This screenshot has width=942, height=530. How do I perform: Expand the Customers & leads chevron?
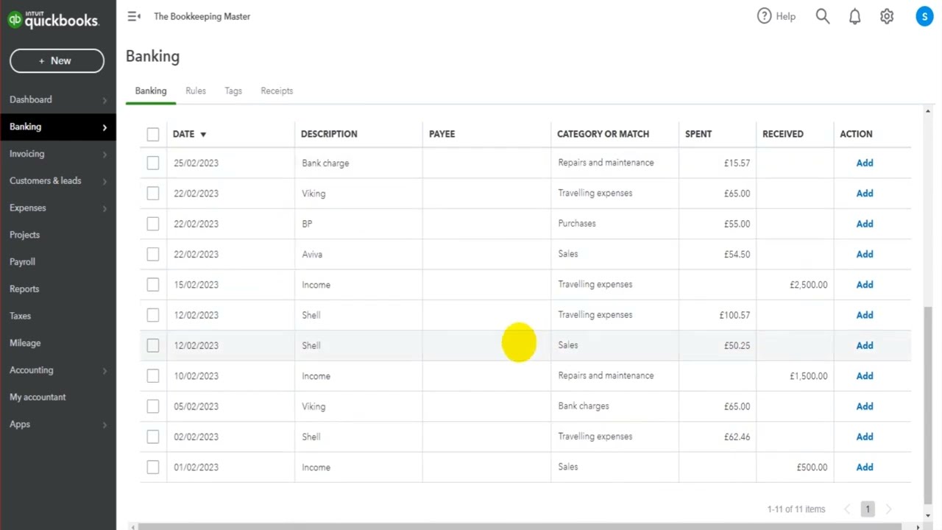click(x=105, y=181)
